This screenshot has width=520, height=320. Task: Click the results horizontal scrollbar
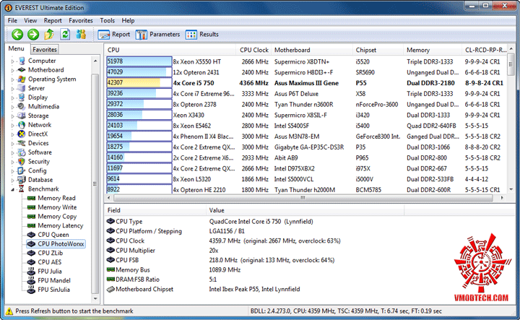[x=303, y=198]
